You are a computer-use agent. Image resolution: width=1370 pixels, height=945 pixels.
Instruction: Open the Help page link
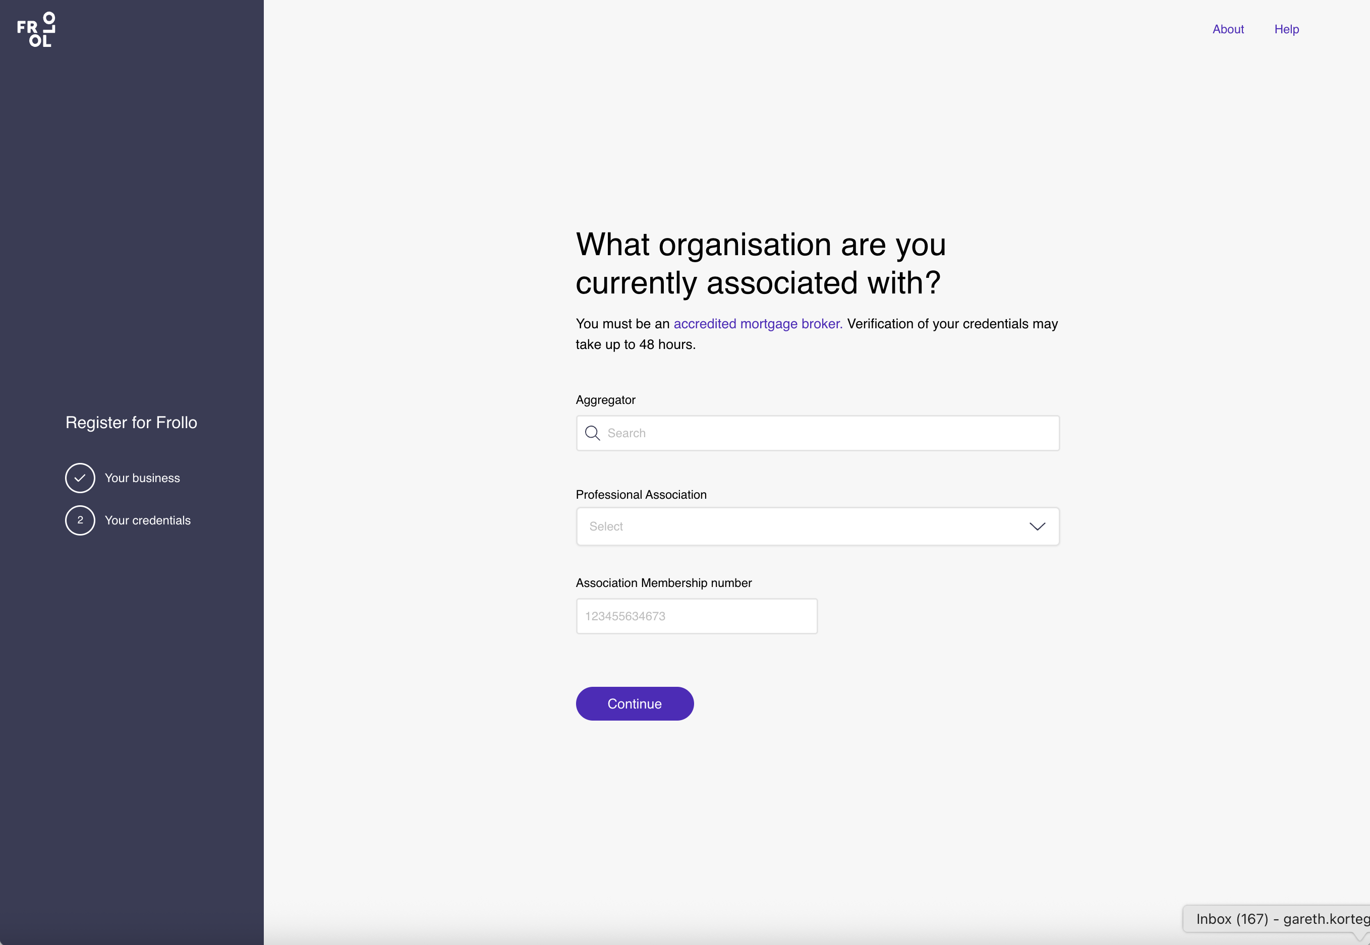(1286, 29)
